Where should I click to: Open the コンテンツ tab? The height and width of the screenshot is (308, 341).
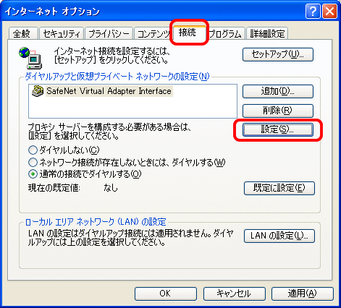153,33
